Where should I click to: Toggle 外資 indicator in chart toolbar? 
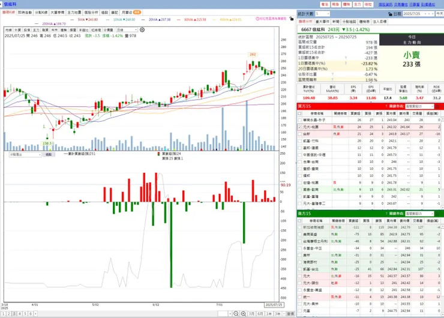17,30
